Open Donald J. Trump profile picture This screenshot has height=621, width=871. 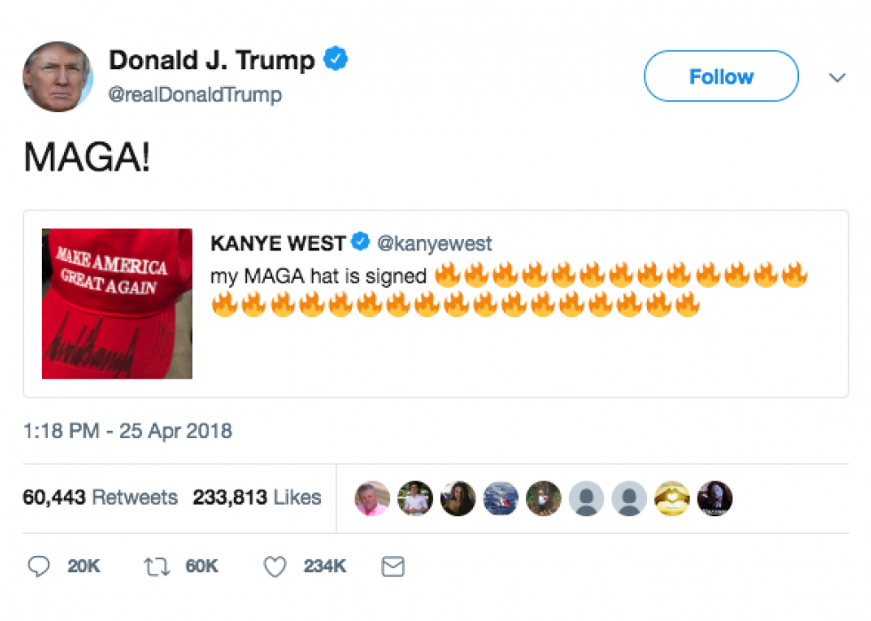[x=58, y=76]
